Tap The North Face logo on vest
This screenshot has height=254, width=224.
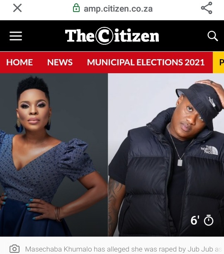(209, 150)
